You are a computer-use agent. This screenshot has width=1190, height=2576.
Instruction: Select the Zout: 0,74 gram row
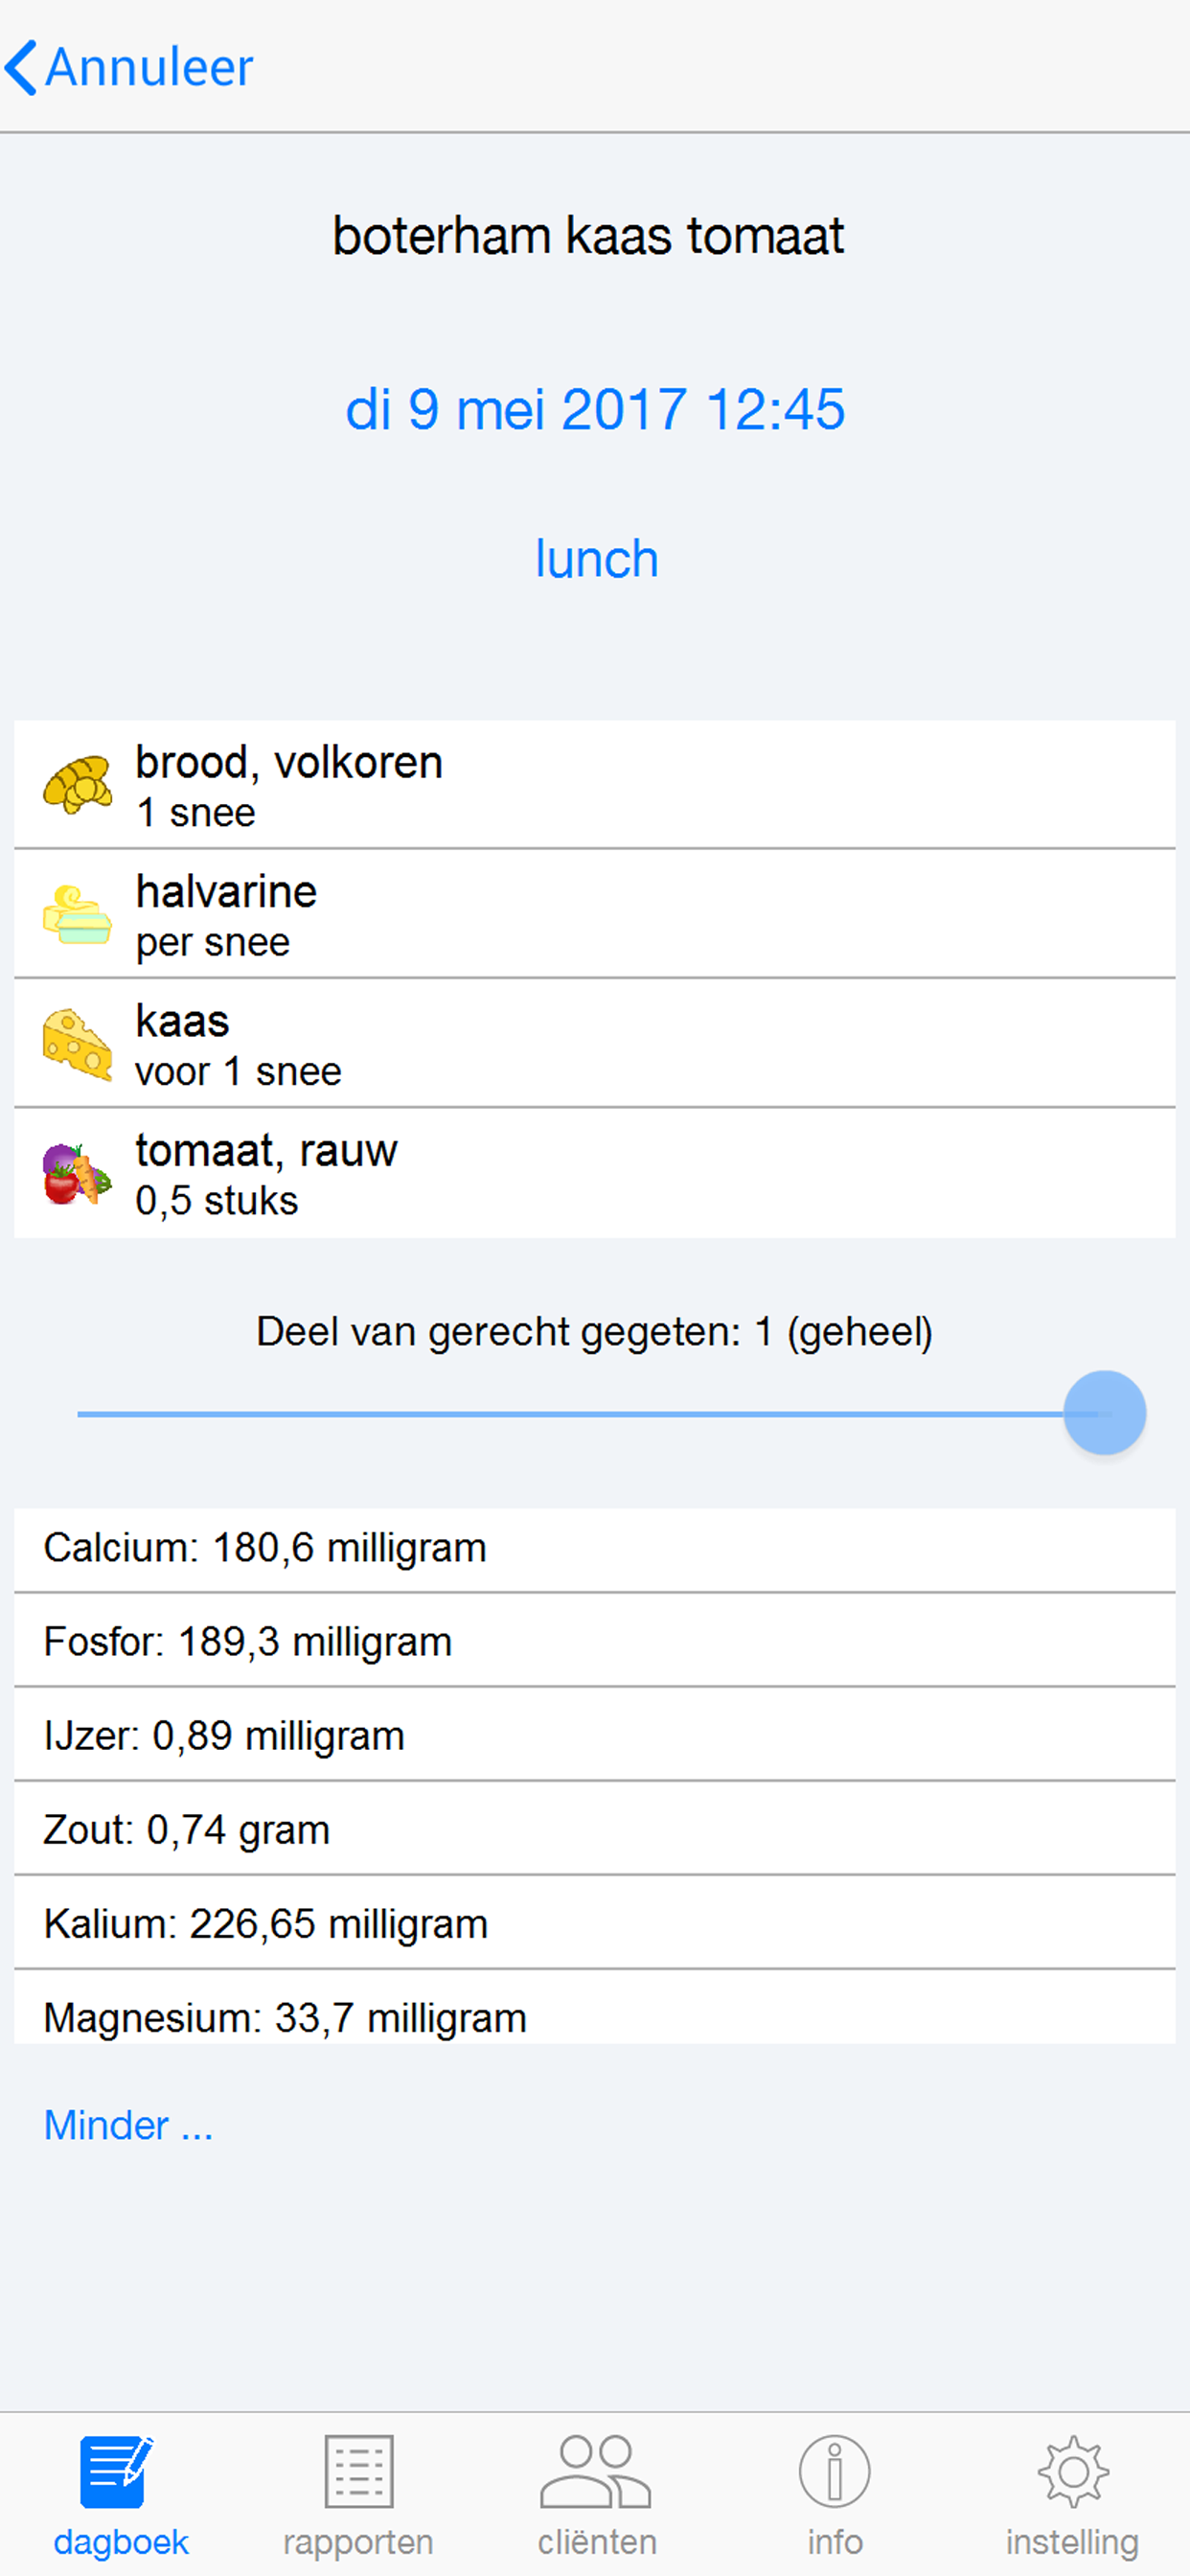595,1831
